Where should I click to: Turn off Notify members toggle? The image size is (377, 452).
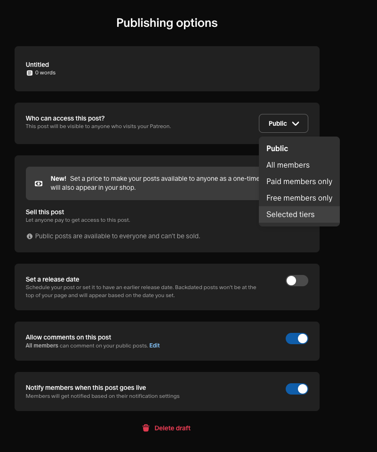(297, 389)
